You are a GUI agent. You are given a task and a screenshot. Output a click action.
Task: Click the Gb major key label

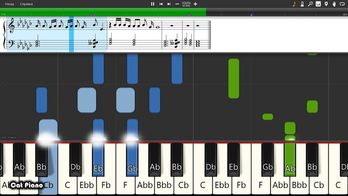tap(9, 137)
